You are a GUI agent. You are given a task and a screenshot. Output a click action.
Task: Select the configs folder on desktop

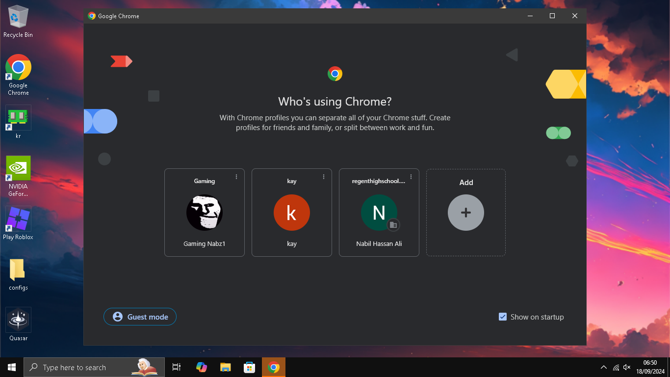pyautogui.click(x=18, y=275)
